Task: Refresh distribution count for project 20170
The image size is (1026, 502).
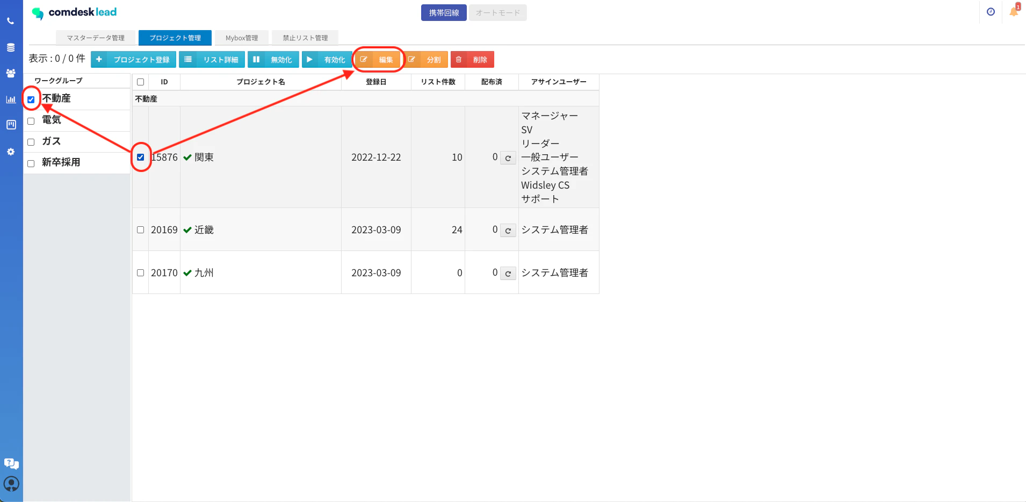Action: [508, 273]
